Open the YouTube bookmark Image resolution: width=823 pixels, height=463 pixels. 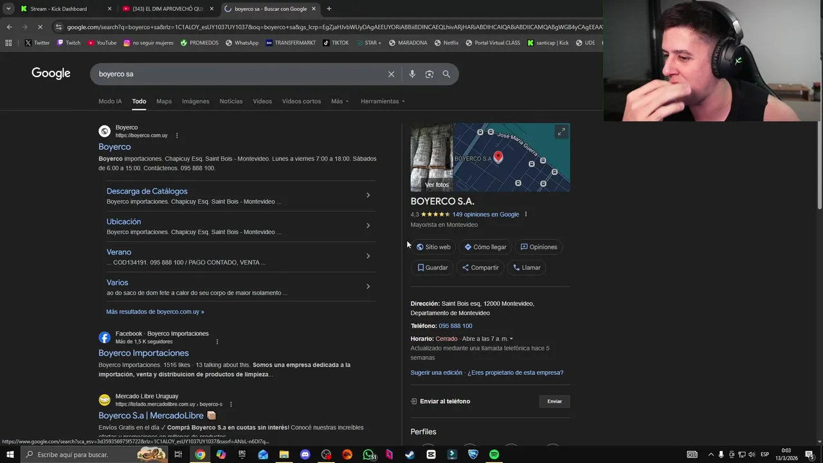click(102, 43)
